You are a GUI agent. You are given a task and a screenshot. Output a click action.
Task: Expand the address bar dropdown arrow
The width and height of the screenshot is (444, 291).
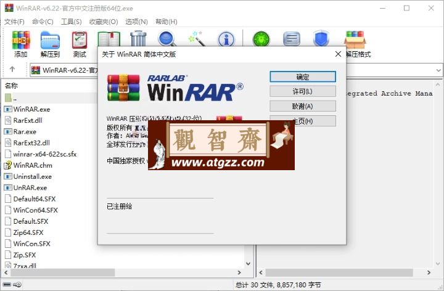(x=438, y=70)
